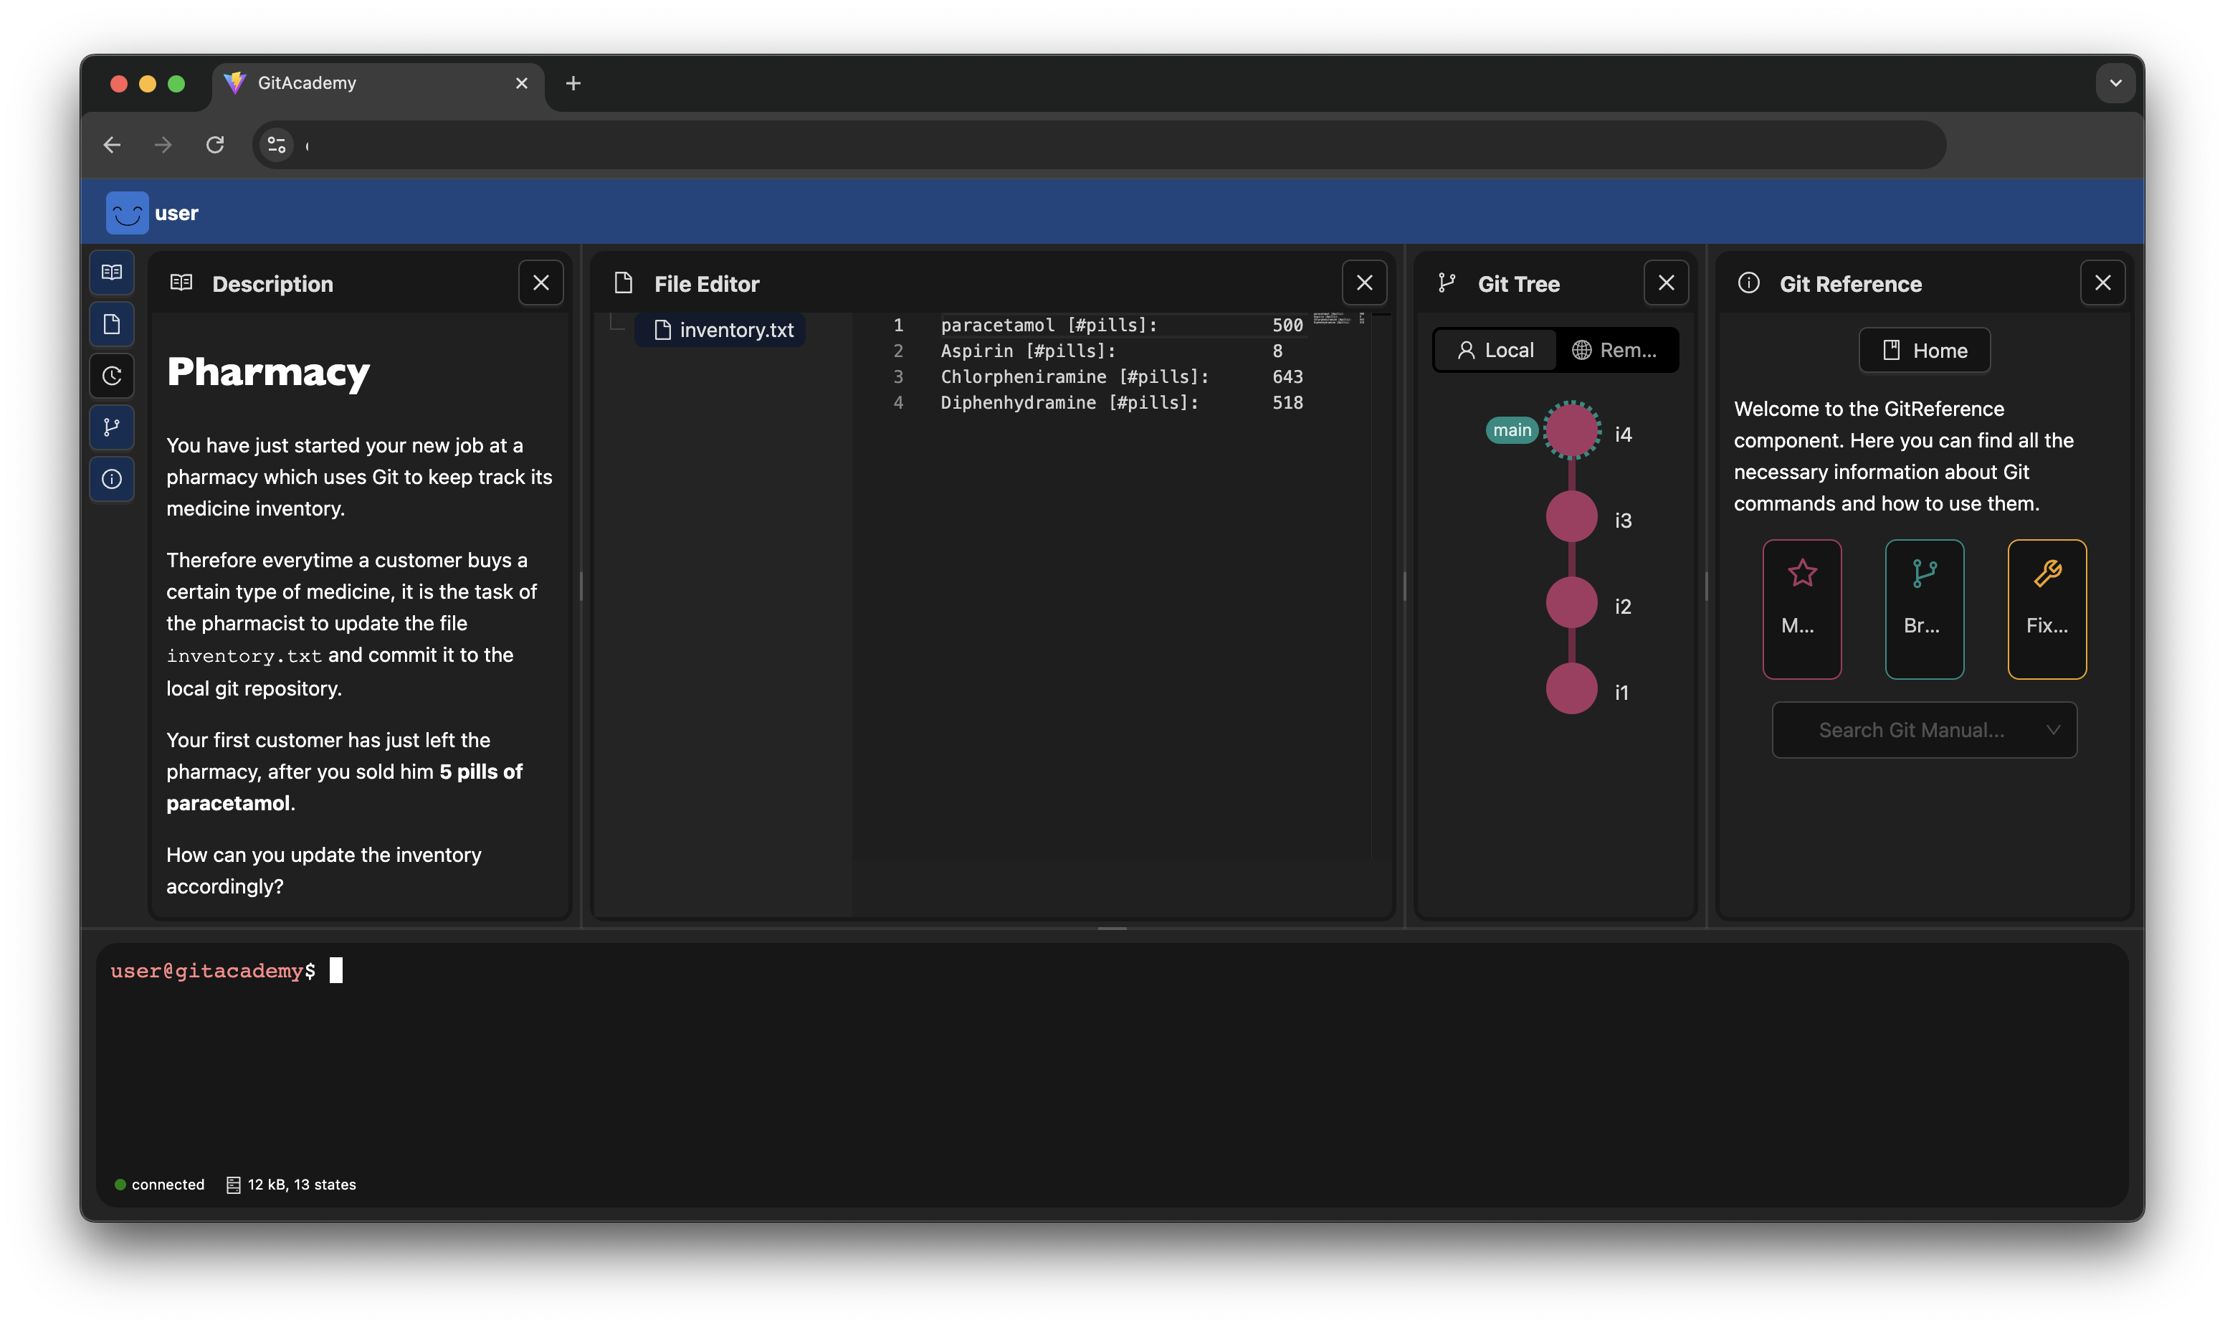This screenshot has height=1328, width=2225.
Task: Focus the terminal command prompt
Action: point(336,971)
